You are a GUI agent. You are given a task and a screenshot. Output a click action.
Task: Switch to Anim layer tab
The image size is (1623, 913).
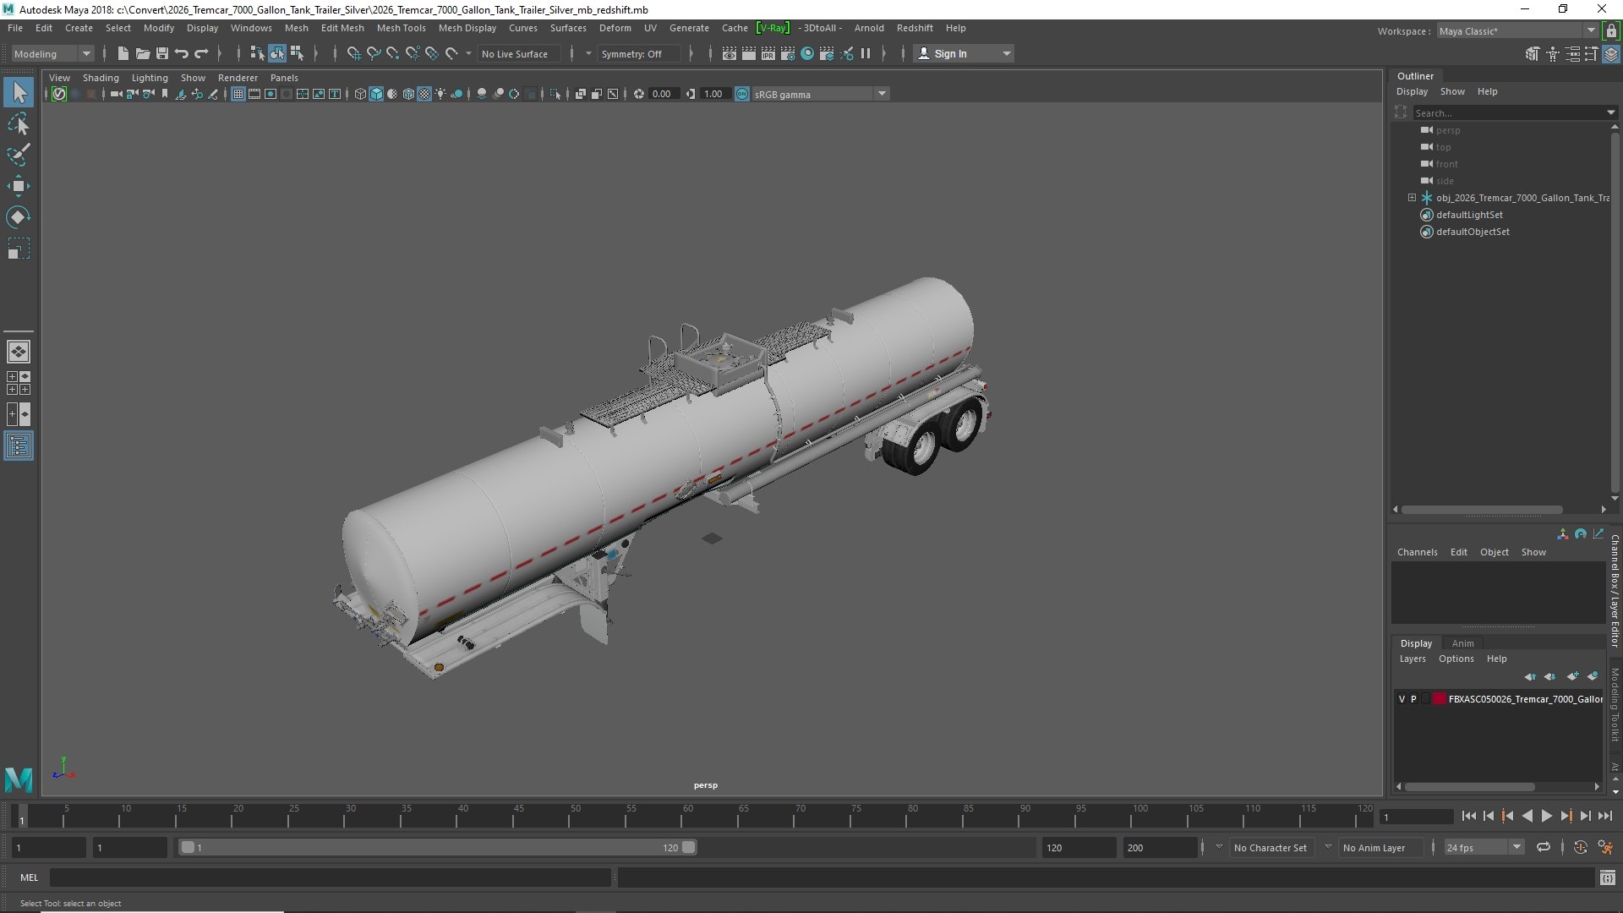(x=1462, y=643)
